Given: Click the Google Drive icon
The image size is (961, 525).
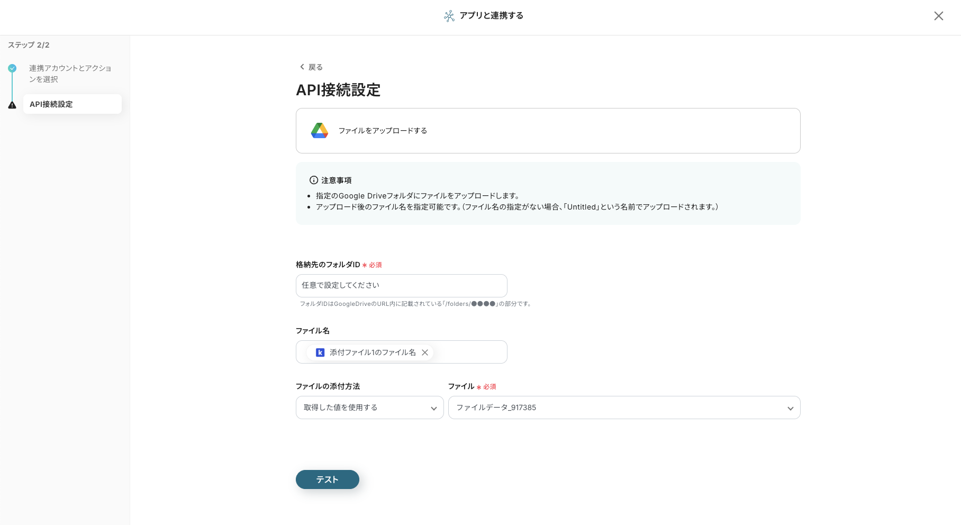Looking at the screenshot, I should [x=320, y=130].
